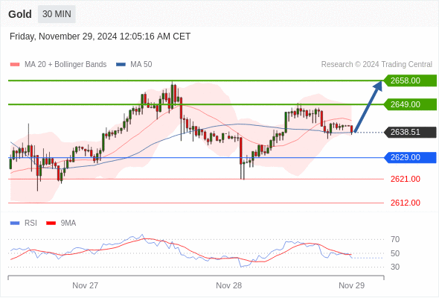This screenshot has height=298, width=439.
Task: Click the RSI 70 level label
Action: [x=395, y=239]
